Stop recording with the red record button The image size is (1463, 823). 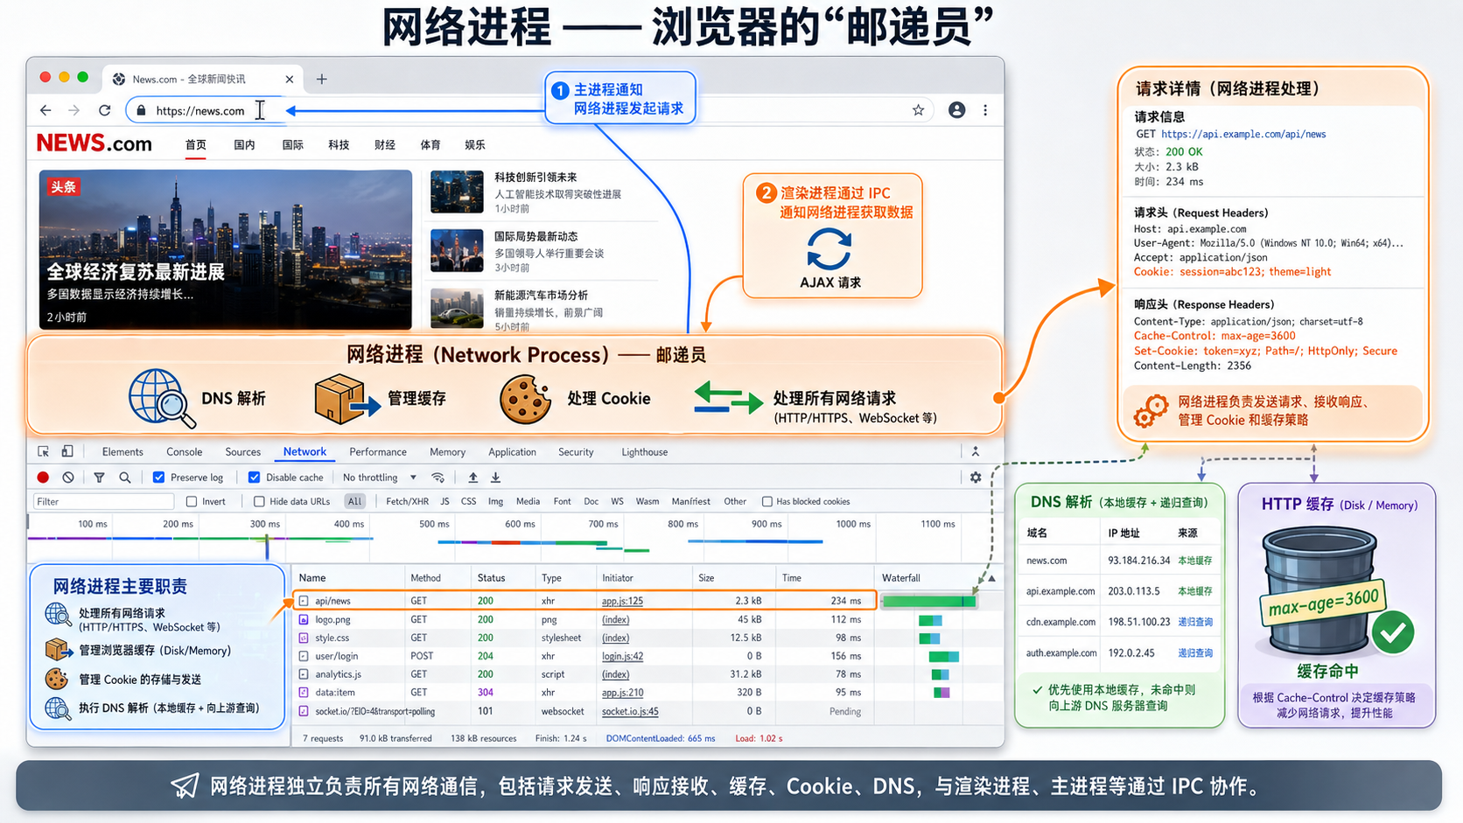point(43,478)
